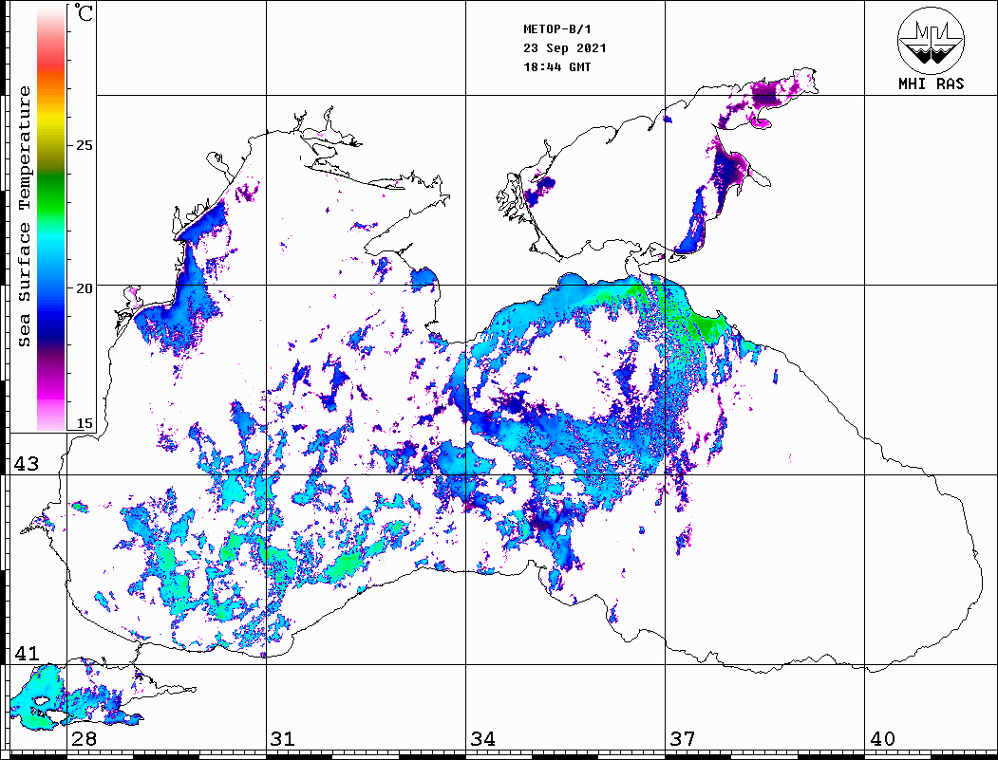Click the longitude label 28

[84, 738]
